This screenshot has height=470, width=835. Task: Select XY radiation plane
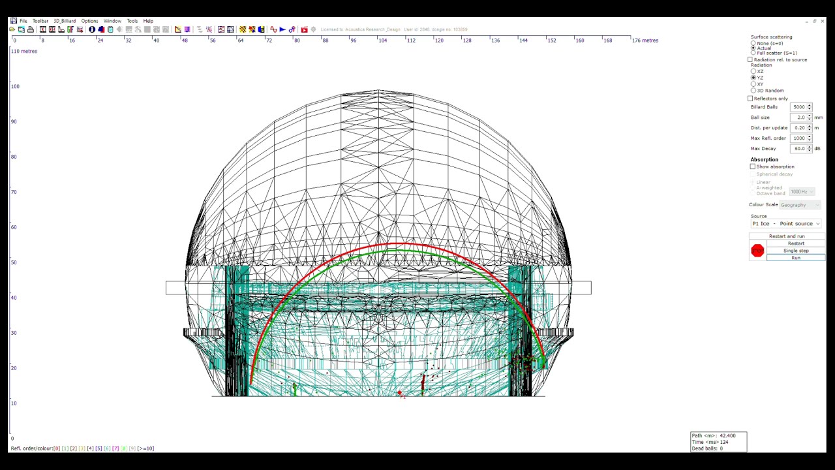(753, 84)
